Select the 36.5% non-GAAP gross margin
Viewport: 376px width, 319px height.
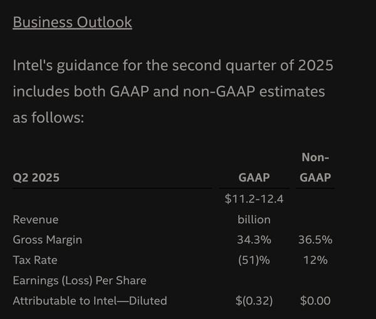[315, 240]
